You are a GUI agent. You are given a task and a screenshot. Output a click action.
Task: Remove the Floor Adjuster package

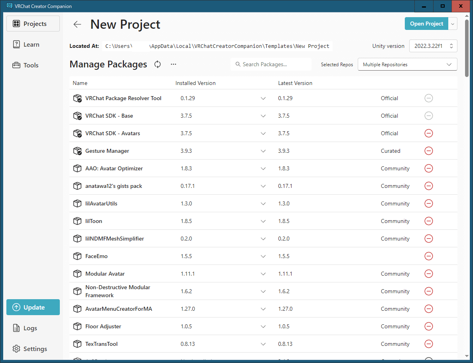click(x=429, y=326)
